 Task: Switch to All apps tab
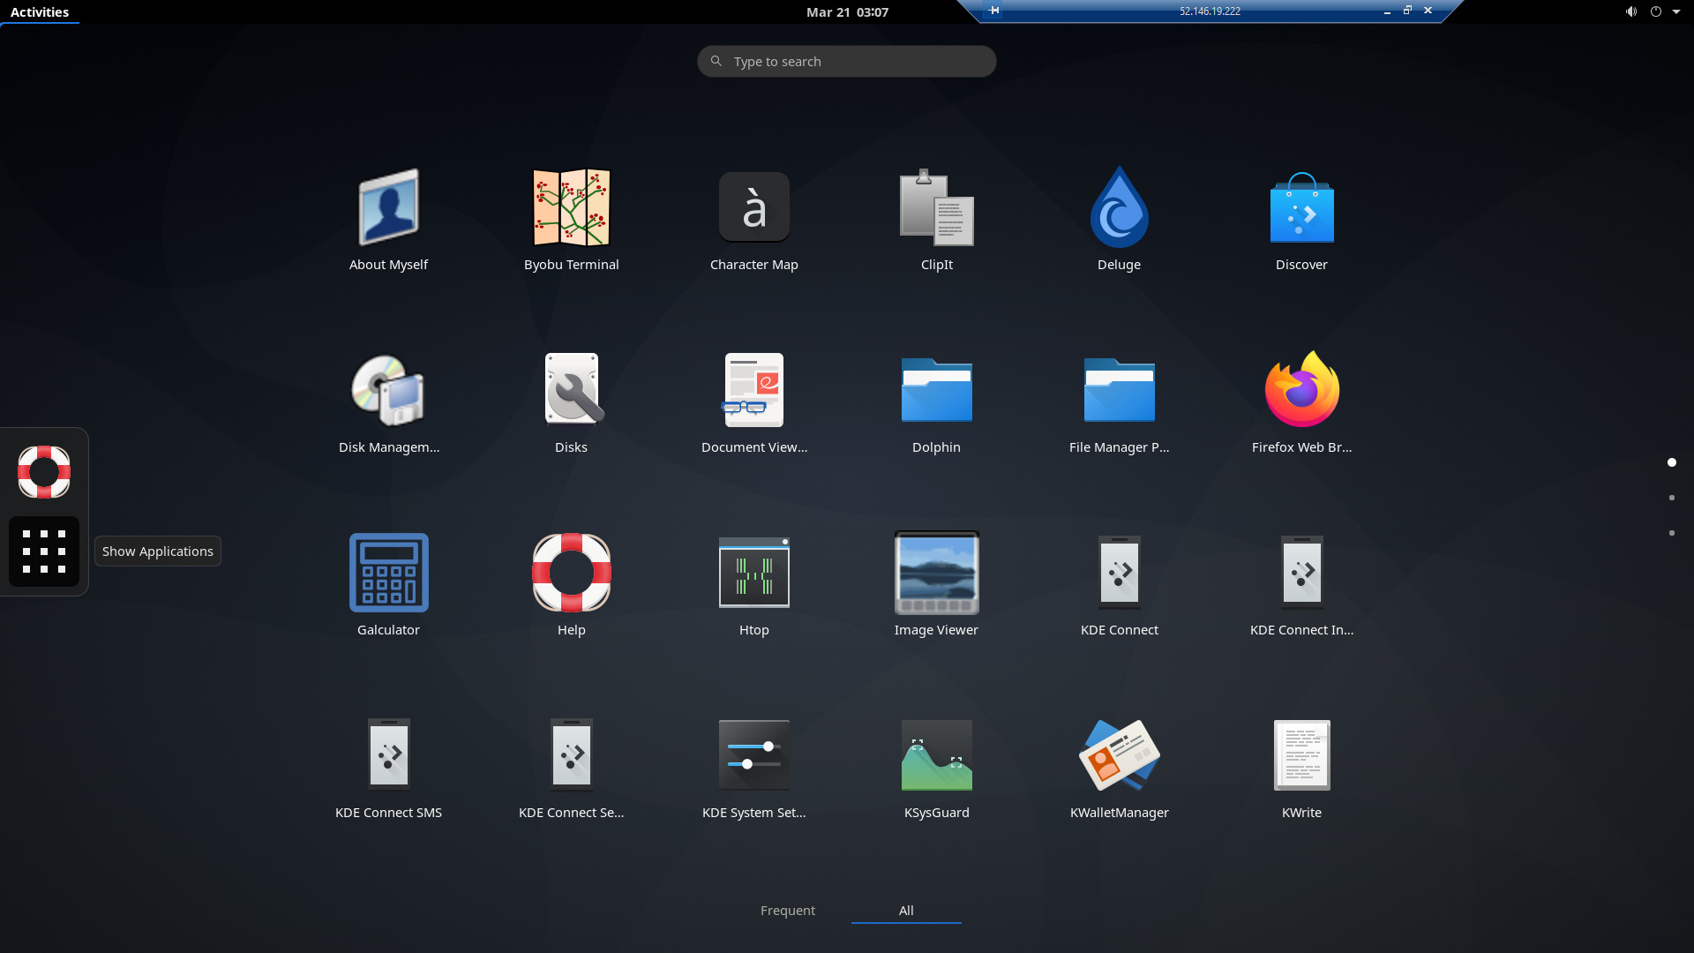(x=906, y=910)
